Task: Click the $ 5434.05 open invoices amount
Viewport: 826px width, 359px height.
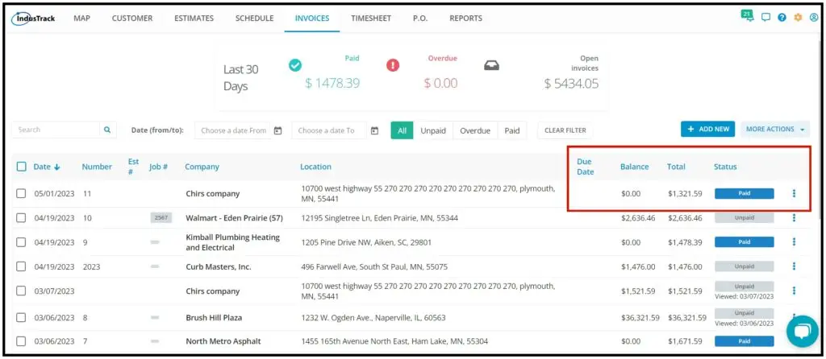Action: click(x=571, y=83)
